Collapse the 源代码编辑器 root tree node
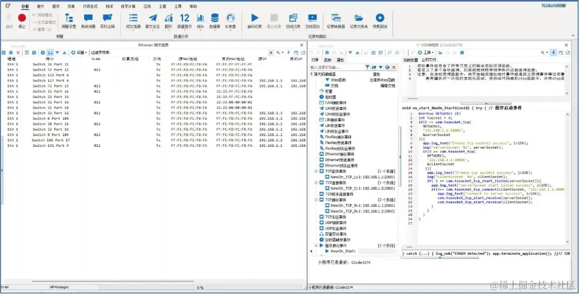579x294 pixels. pyautogui.click(x=311, y=74)
